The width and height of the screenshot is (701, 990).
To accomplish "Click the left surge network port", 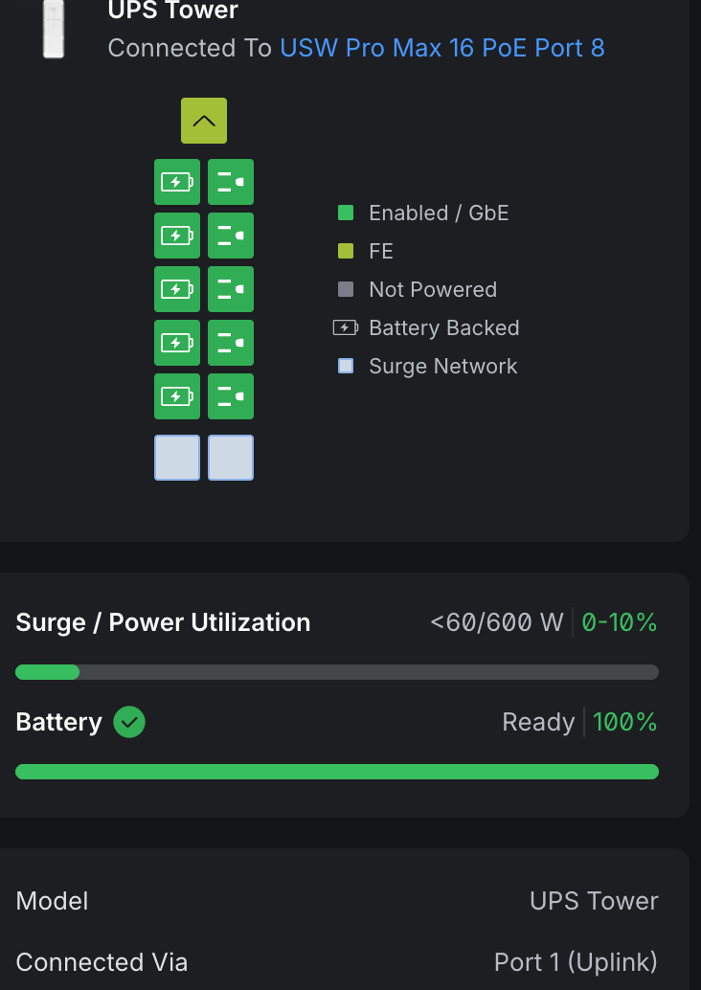I will [x=177, y=458].
